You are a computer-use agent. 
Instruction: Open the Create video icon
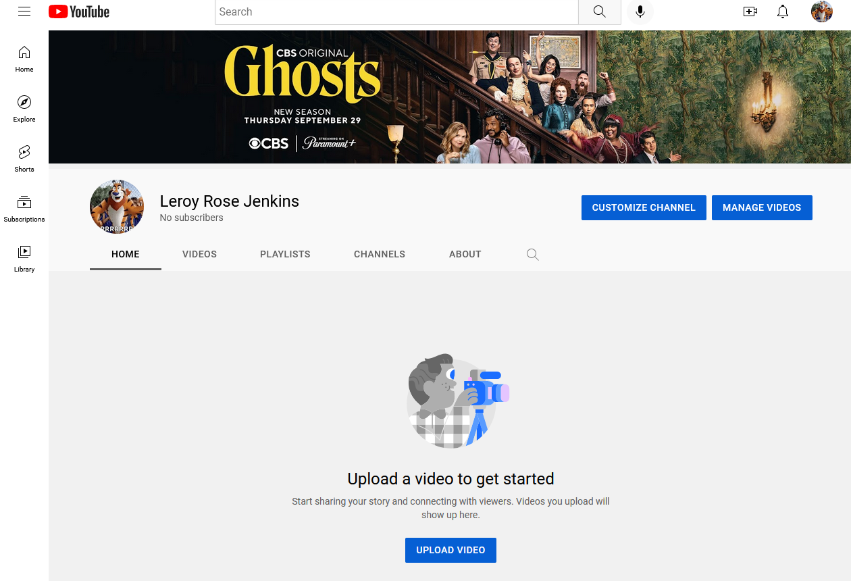[x=750, y=11]
